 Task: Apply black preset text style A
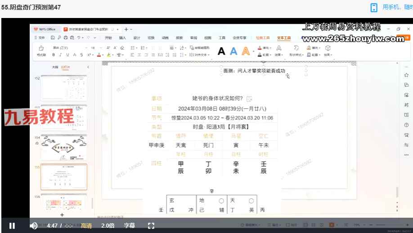click(221, 51)
